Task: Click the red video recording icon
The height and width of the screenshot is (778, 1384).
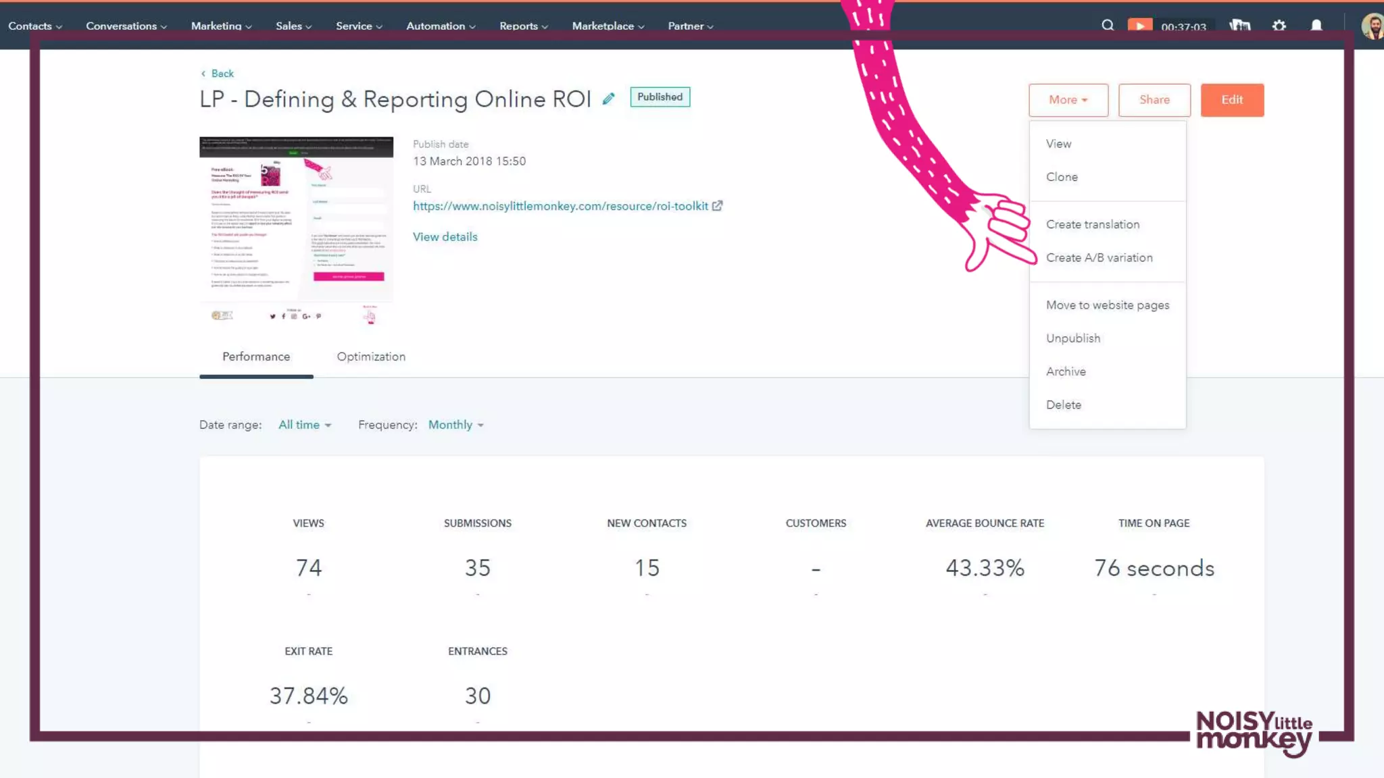Action: (x=1139, y=26)
